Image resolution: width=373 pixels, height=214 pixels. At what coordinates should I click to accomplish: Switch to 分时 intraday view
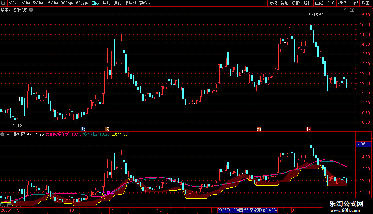click(13, 3)
